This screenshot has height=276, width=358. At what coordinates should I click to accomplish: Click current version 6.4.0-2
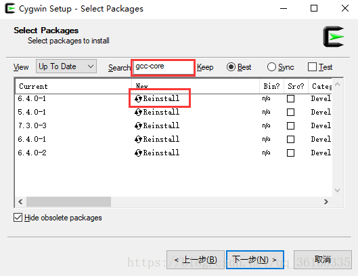(32, 153)
